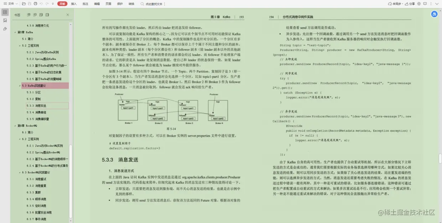Open bookmark 6.3.7 事务消息
Viewport: 442px width, 223px height.
tap(36, 219)
